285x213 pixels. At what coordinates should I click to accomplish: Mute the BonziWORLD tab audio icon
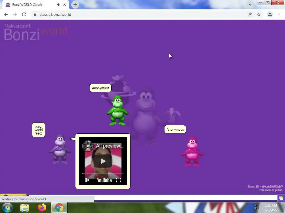point(58,5)
